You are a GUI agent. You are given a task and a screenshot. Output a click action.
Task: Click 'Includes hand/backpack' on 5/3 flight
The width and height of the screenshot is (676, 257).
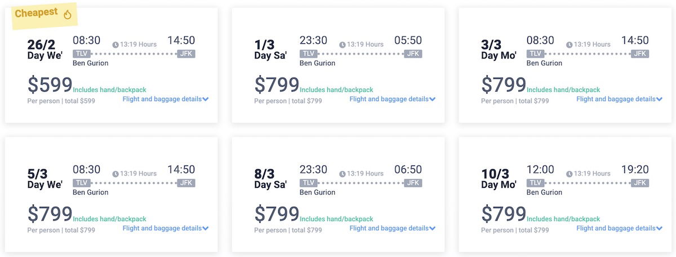(109, 219)
